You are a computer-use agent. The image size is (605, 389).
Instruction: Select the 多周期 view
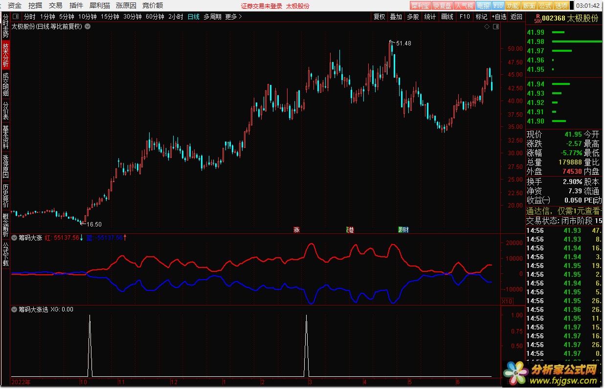click(x=213, y=17)
